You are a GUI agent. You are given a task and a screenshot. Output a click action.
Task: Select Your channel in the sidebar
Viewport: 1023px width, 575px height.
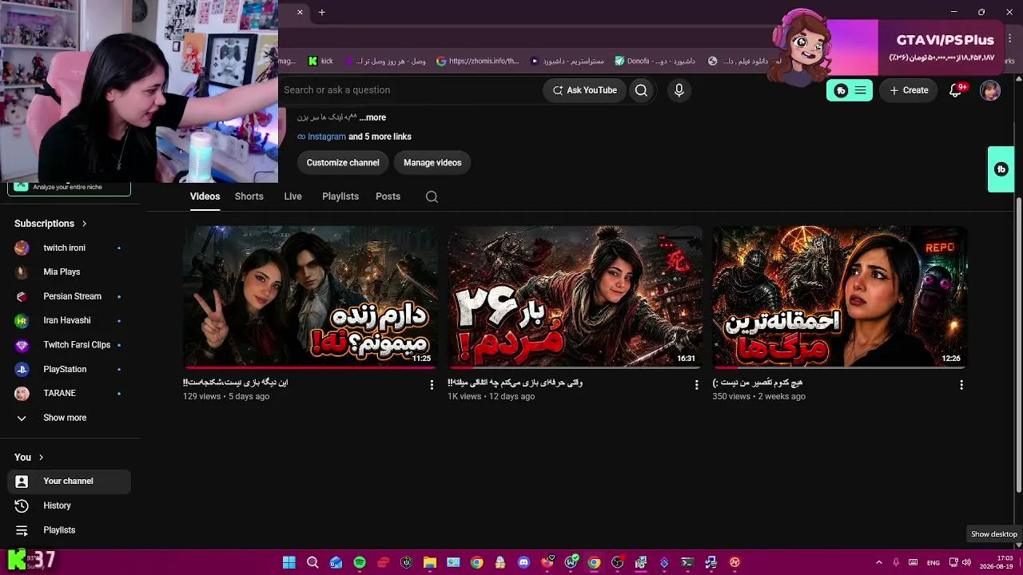pos(69,482)
